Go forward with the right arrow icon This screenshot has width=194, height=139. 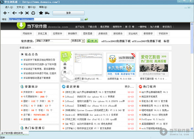pyautogui.click(x=21, y=13)
